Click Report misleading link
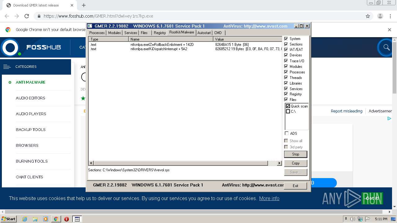This screenshot has height=223, width=397. coord(346,111)
